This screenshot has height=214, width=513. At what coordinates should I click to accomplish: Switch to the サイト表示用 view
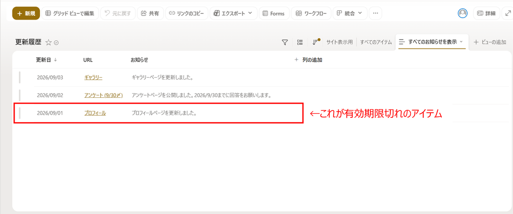pyautogui.click(x=340, y=42)
